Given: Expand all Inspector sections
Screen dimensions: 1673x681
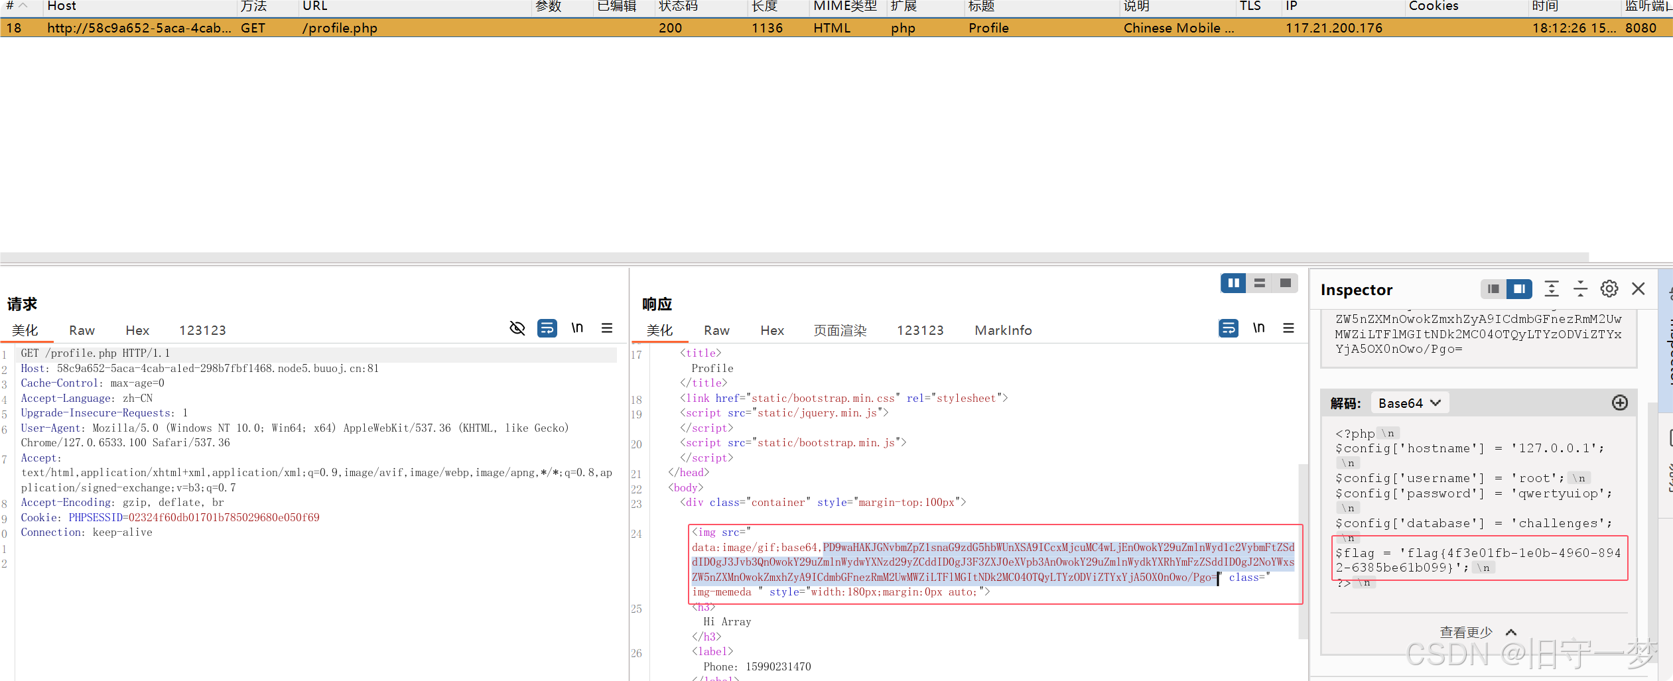Looking at the screenshot, I should coord(1552,289).
